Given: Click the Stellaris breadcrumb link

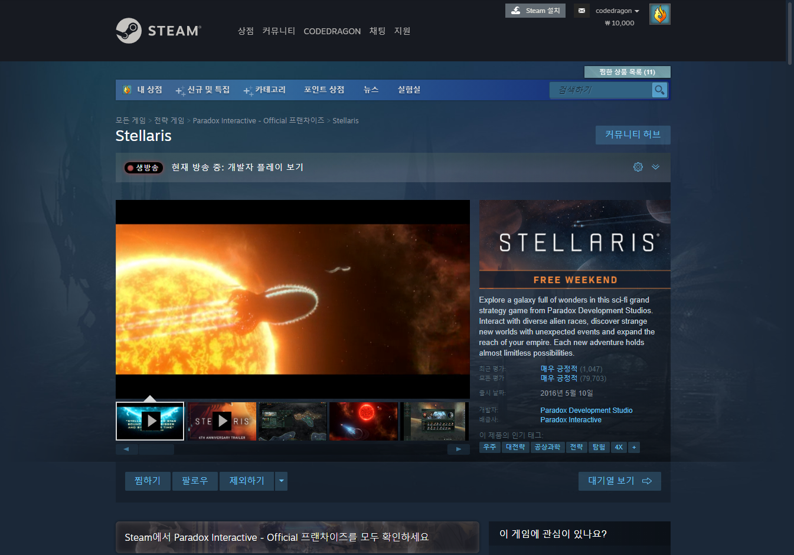Looking at the screenshot, I should pos(345,120).
